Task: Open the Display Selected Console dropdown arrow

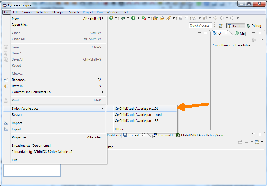Action: point(252,142)
